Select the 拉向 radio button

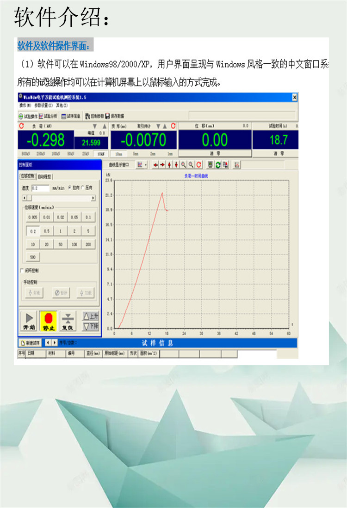70,188
